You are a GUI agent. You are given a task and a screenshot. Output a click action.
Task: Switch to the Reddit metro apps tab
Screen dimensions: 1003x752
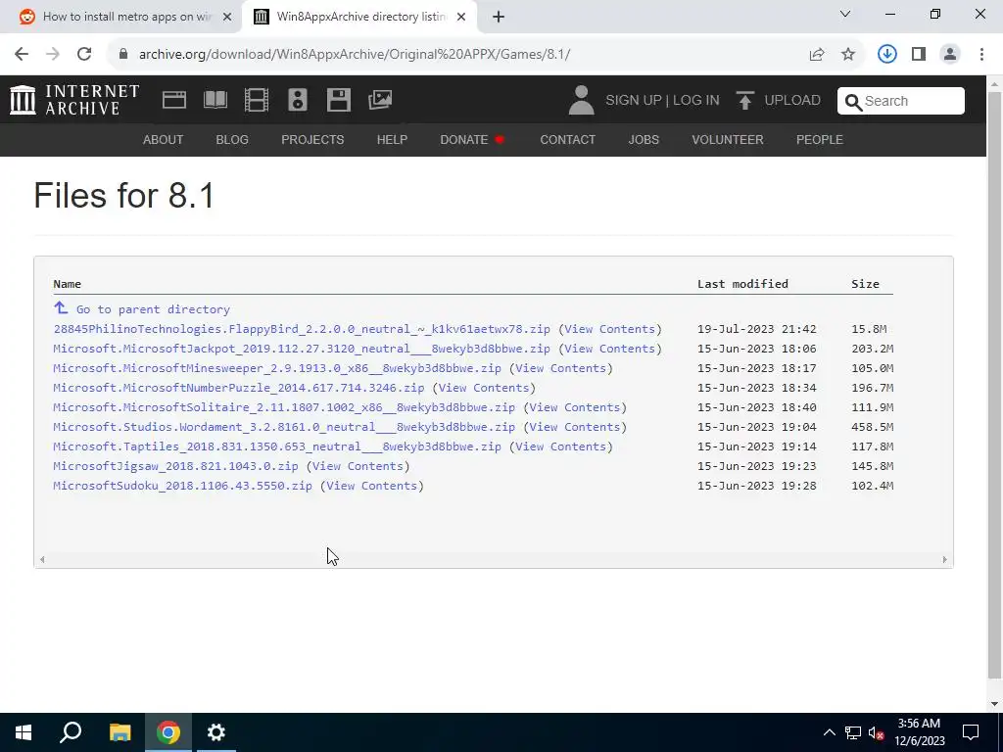(x=120, y=17)
